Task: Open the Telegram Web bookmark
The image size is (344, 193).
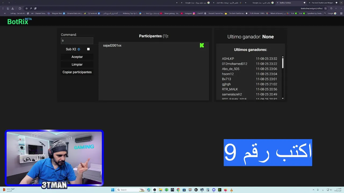Action: (58, 13)
